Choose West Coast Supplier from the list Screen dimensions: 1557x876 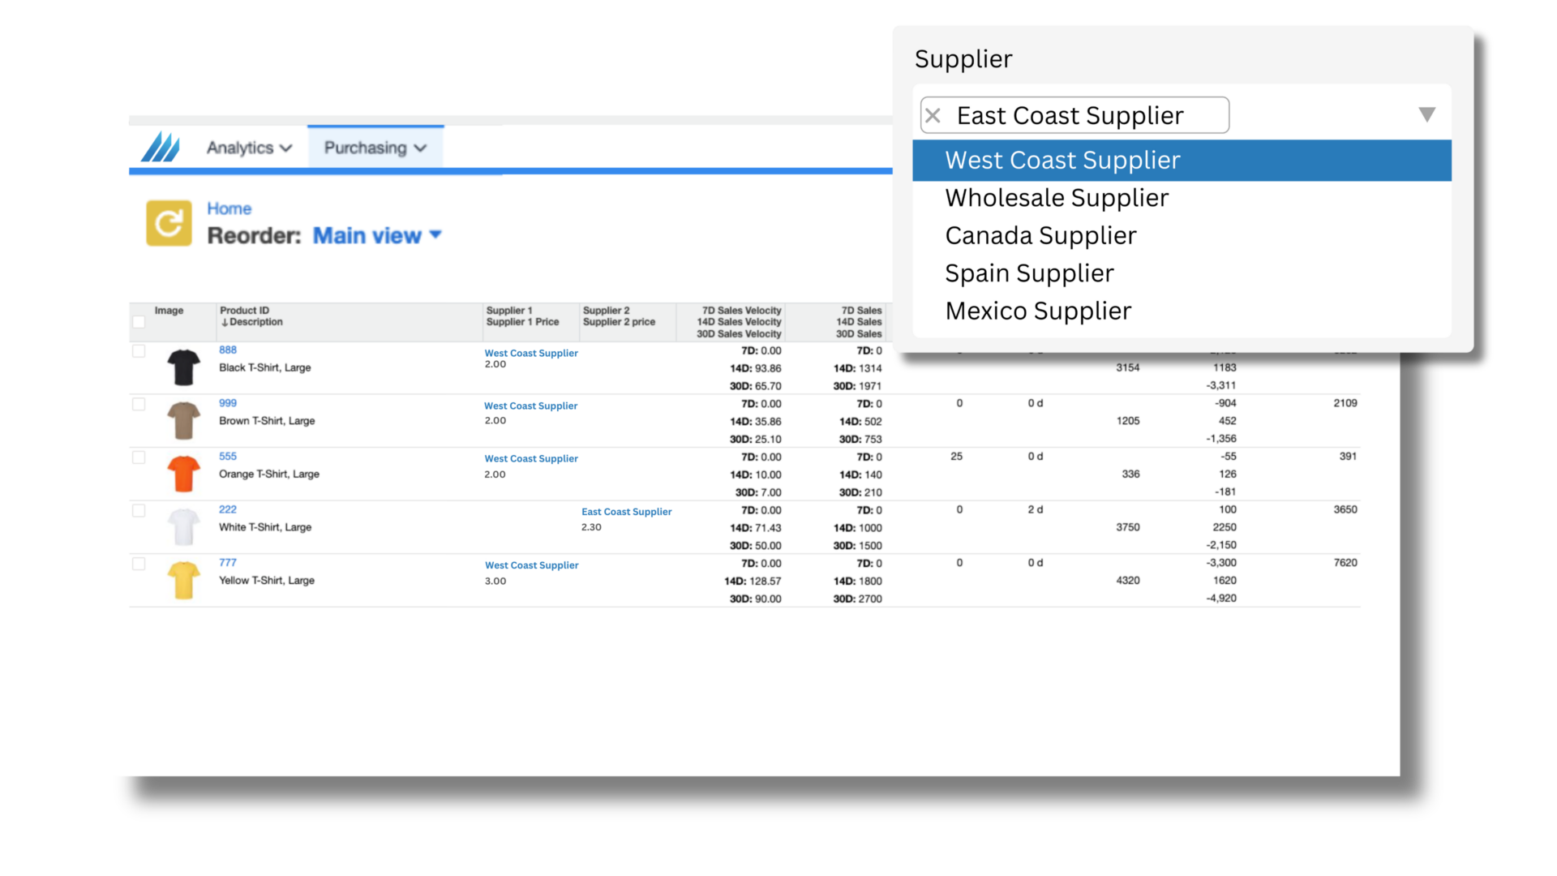(1062, 161)
